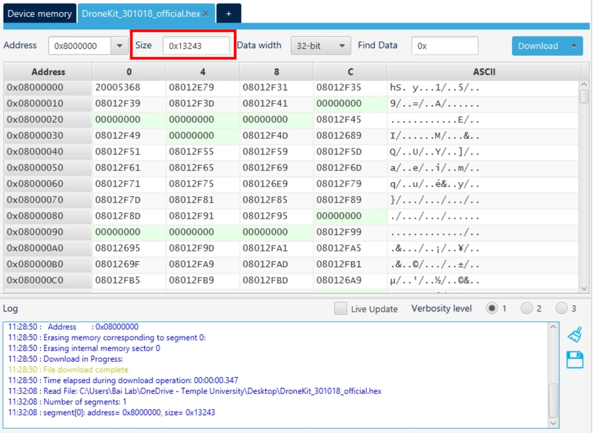Select verbosity level 1

(491, 308)
